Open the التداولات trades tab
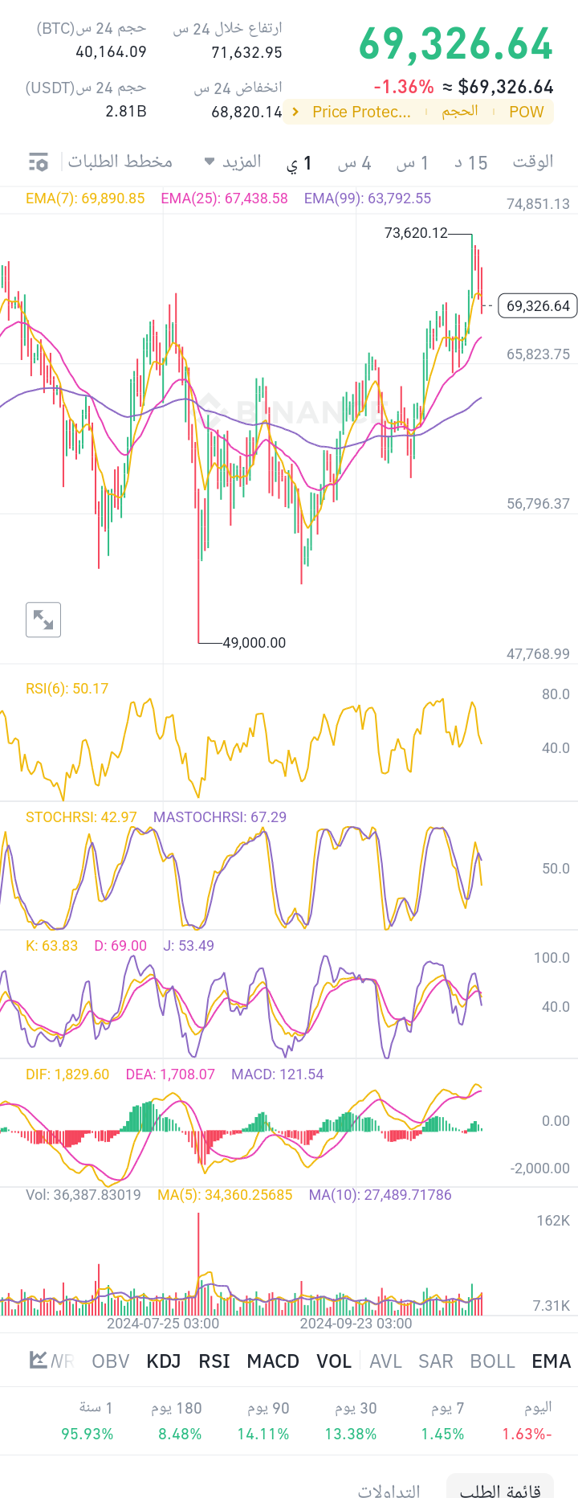Image resolution: width=578 pixels, height=1498 pixels. (389, 1490)
